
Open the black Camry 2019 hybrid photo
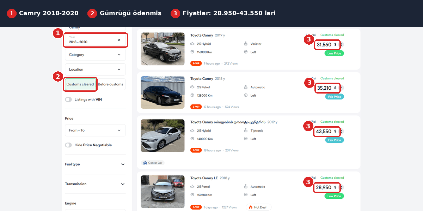163,49
